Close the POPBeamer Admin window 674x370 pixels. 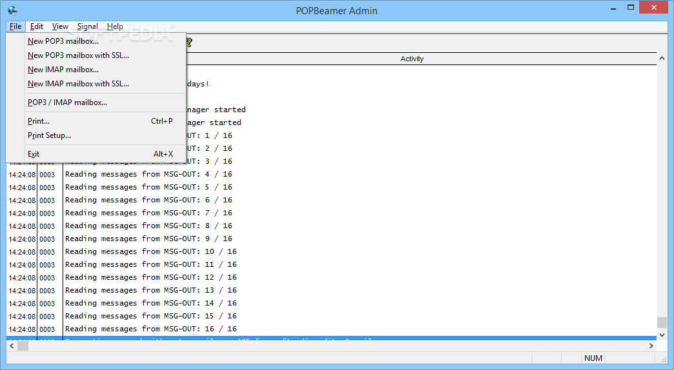click(x=654, y=8)
